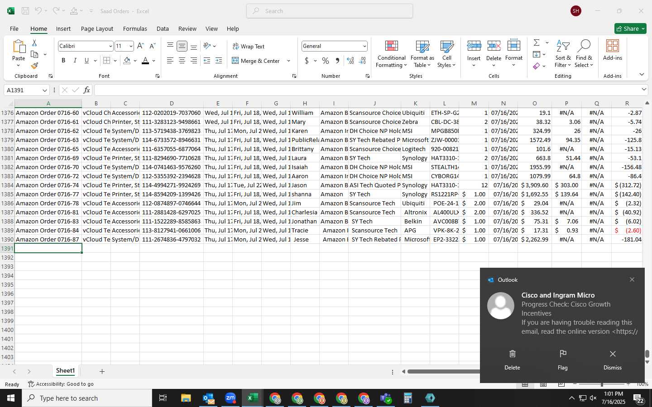Increase decimal places
Screen dimensions: 652x407
(350, 61)
